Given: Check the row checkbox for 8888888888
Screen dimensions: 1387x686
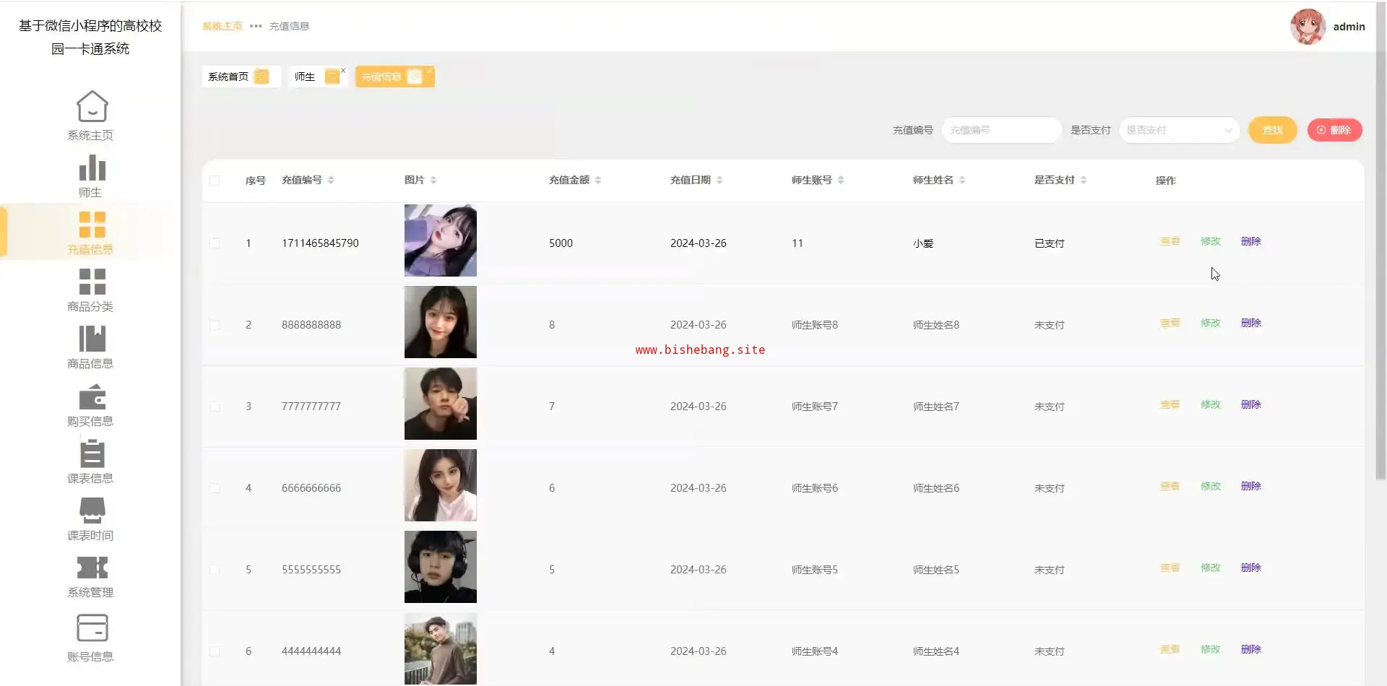Looking at the screenshot, I should pyautogui.click(x=215, y=325).
